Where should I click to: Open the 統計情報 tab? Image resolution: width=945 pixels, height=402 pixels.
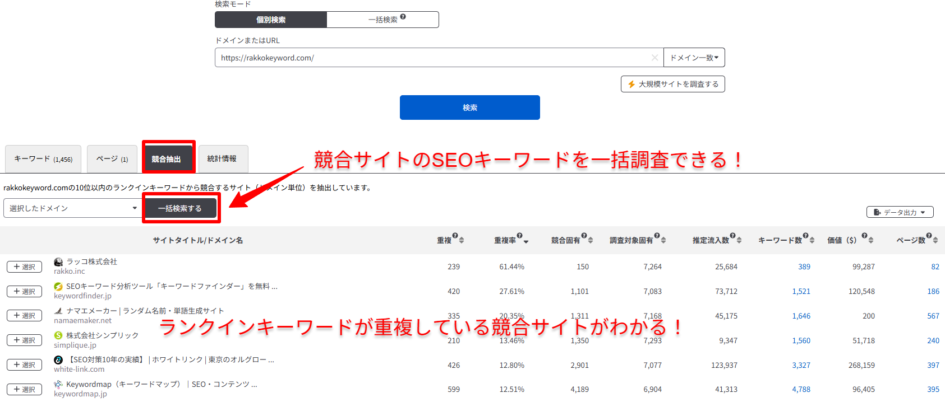pos(222,159)
